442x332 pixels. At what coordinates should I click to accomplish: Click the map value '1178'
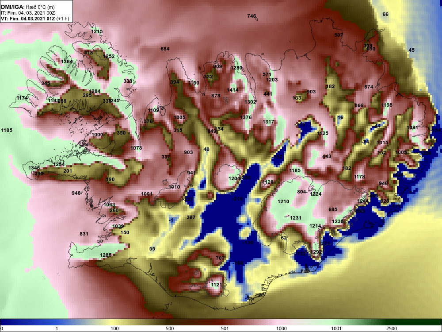coord(359,177)
